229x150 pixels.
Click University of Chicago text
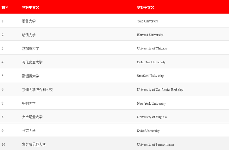(x=152, y=48)
